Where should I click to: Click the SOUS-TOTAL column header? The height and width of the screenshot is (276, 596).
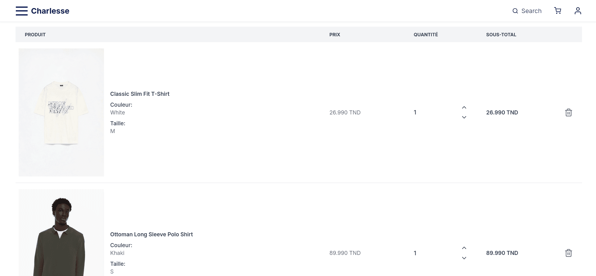(x=501, y=35)
